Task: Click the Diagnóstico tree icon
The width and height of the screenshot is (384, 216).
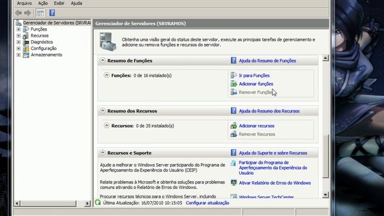Action: tap(26, 42)
